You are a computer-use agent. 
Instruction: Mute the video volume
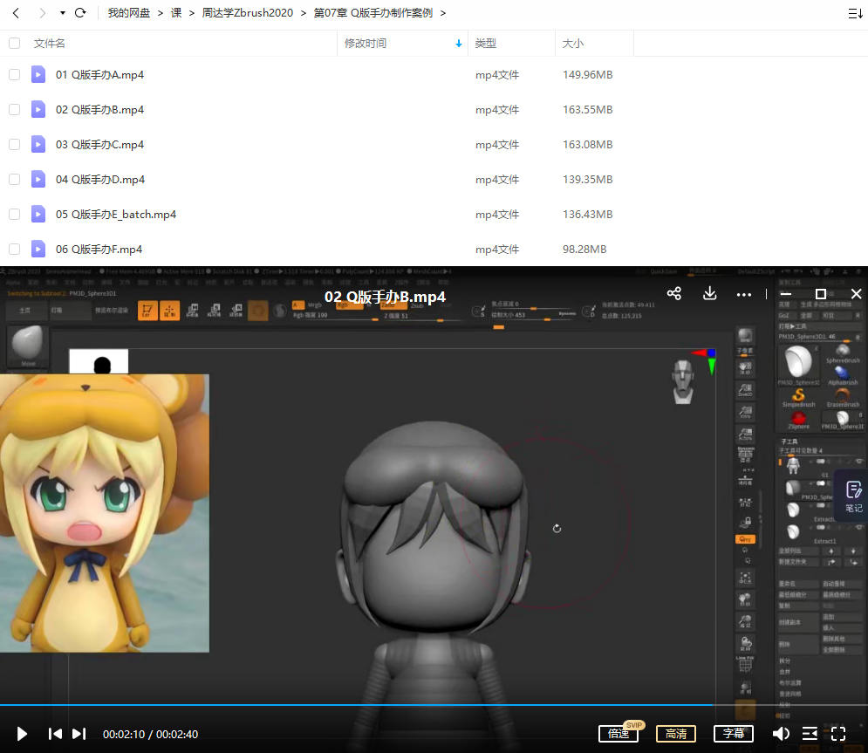(781, 734)
